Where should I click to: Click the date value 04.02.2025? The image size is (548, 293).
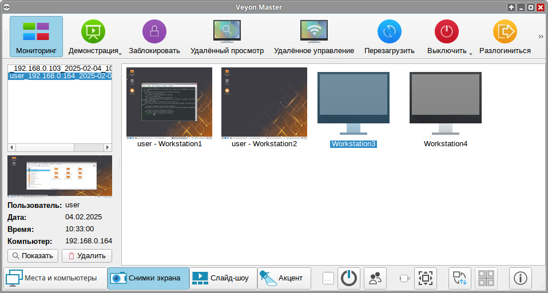(x=84, y=217)
